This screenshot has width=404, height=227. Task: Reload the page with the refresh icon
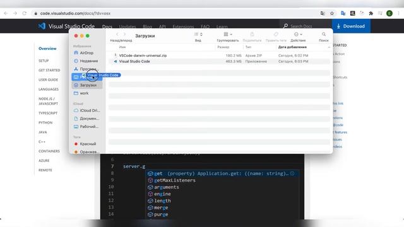point(25,13)
